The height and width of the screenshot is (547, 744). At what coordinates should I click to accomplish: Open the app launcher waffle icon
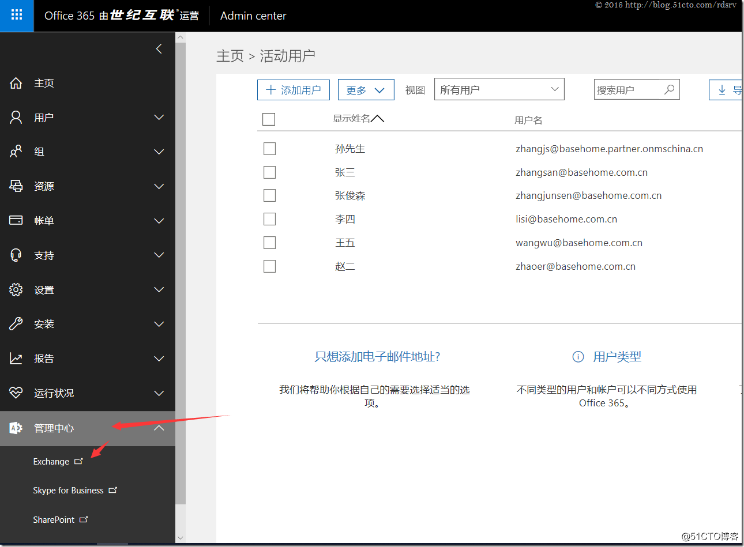point(17,16)
